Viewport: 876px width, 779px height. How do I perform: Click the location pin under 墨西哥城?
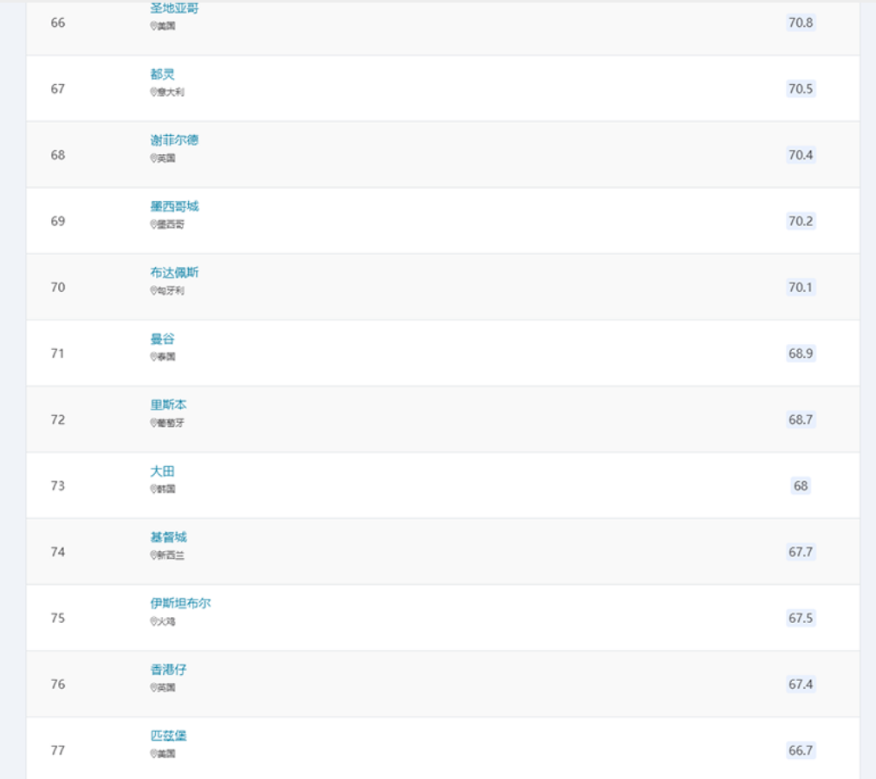click(x=153, y=224)
